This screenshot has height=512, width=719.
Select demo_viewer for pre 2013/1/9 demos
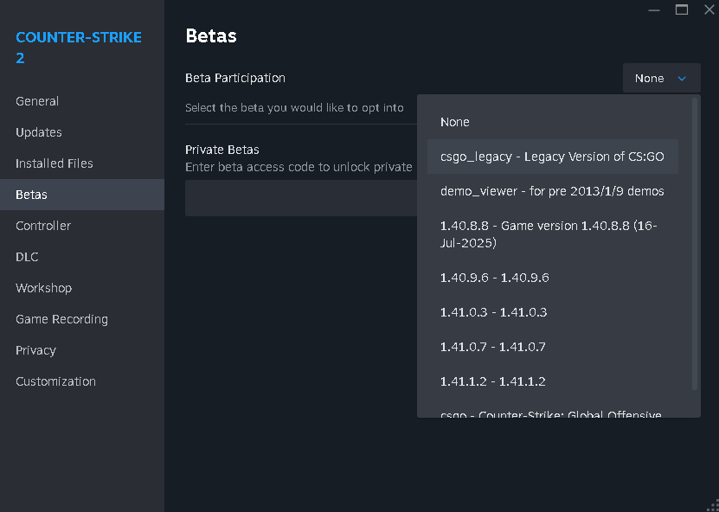pyautogui.click(x=553, y=191)
